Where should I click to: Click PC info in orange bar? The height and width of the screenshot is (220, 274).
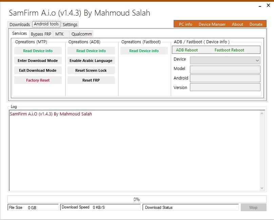(x=185, y=24)
